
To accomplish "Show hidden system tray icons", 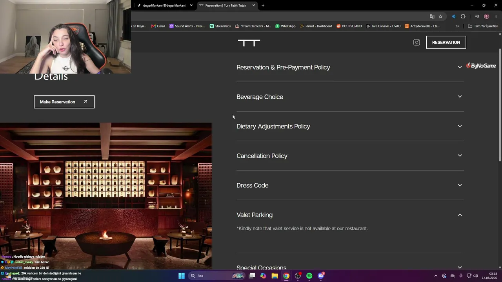I will point(435,276).
